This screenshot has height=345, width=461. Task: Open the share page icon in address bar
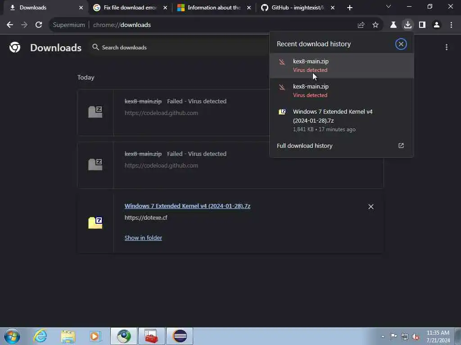[x=361, y=25]
